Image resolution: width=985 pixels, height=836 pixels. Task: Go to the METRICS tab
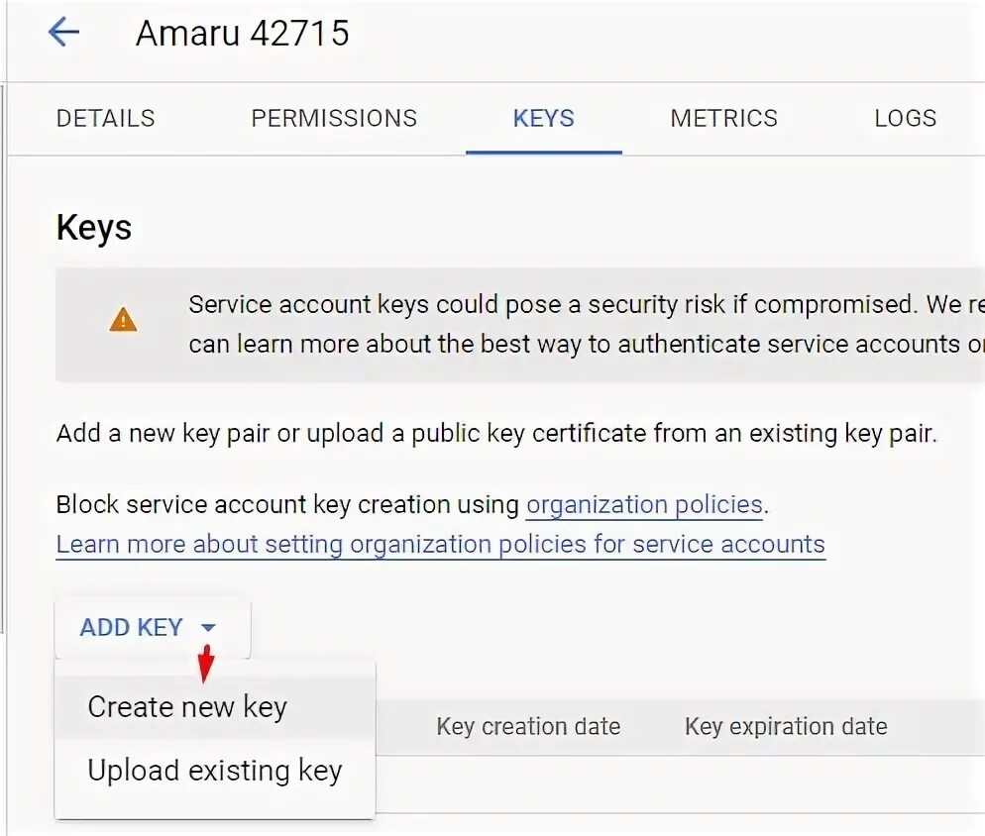(x=723, y=119)
